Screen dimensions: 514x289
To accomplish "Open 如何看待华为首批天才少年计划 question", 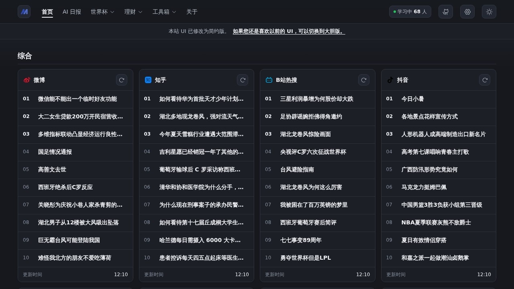I will (x=202, y=99).
